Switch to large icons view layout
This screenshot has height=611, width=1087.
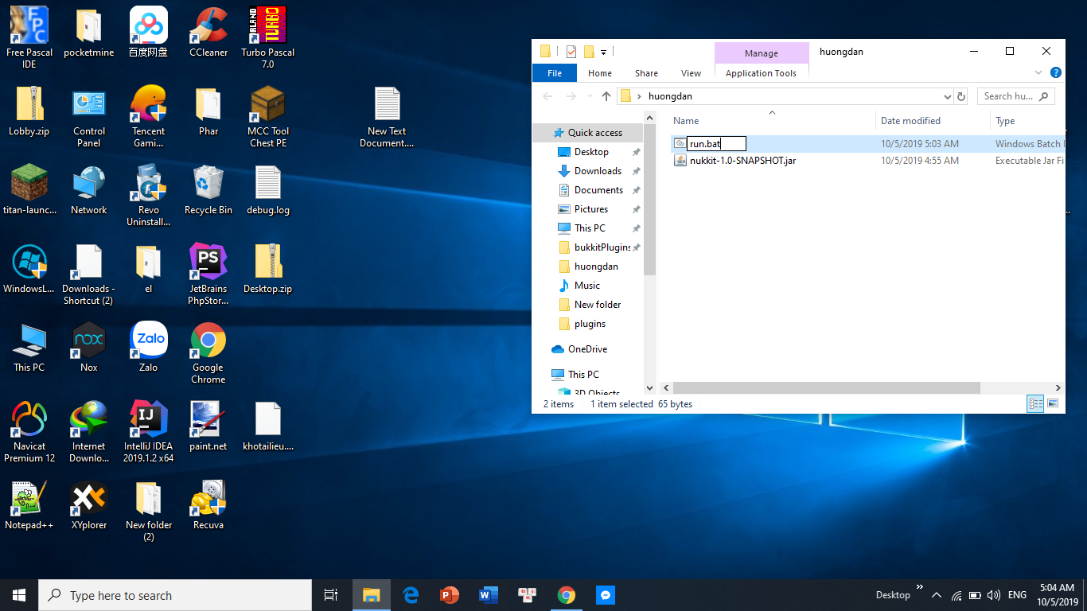click(1053, 404)
